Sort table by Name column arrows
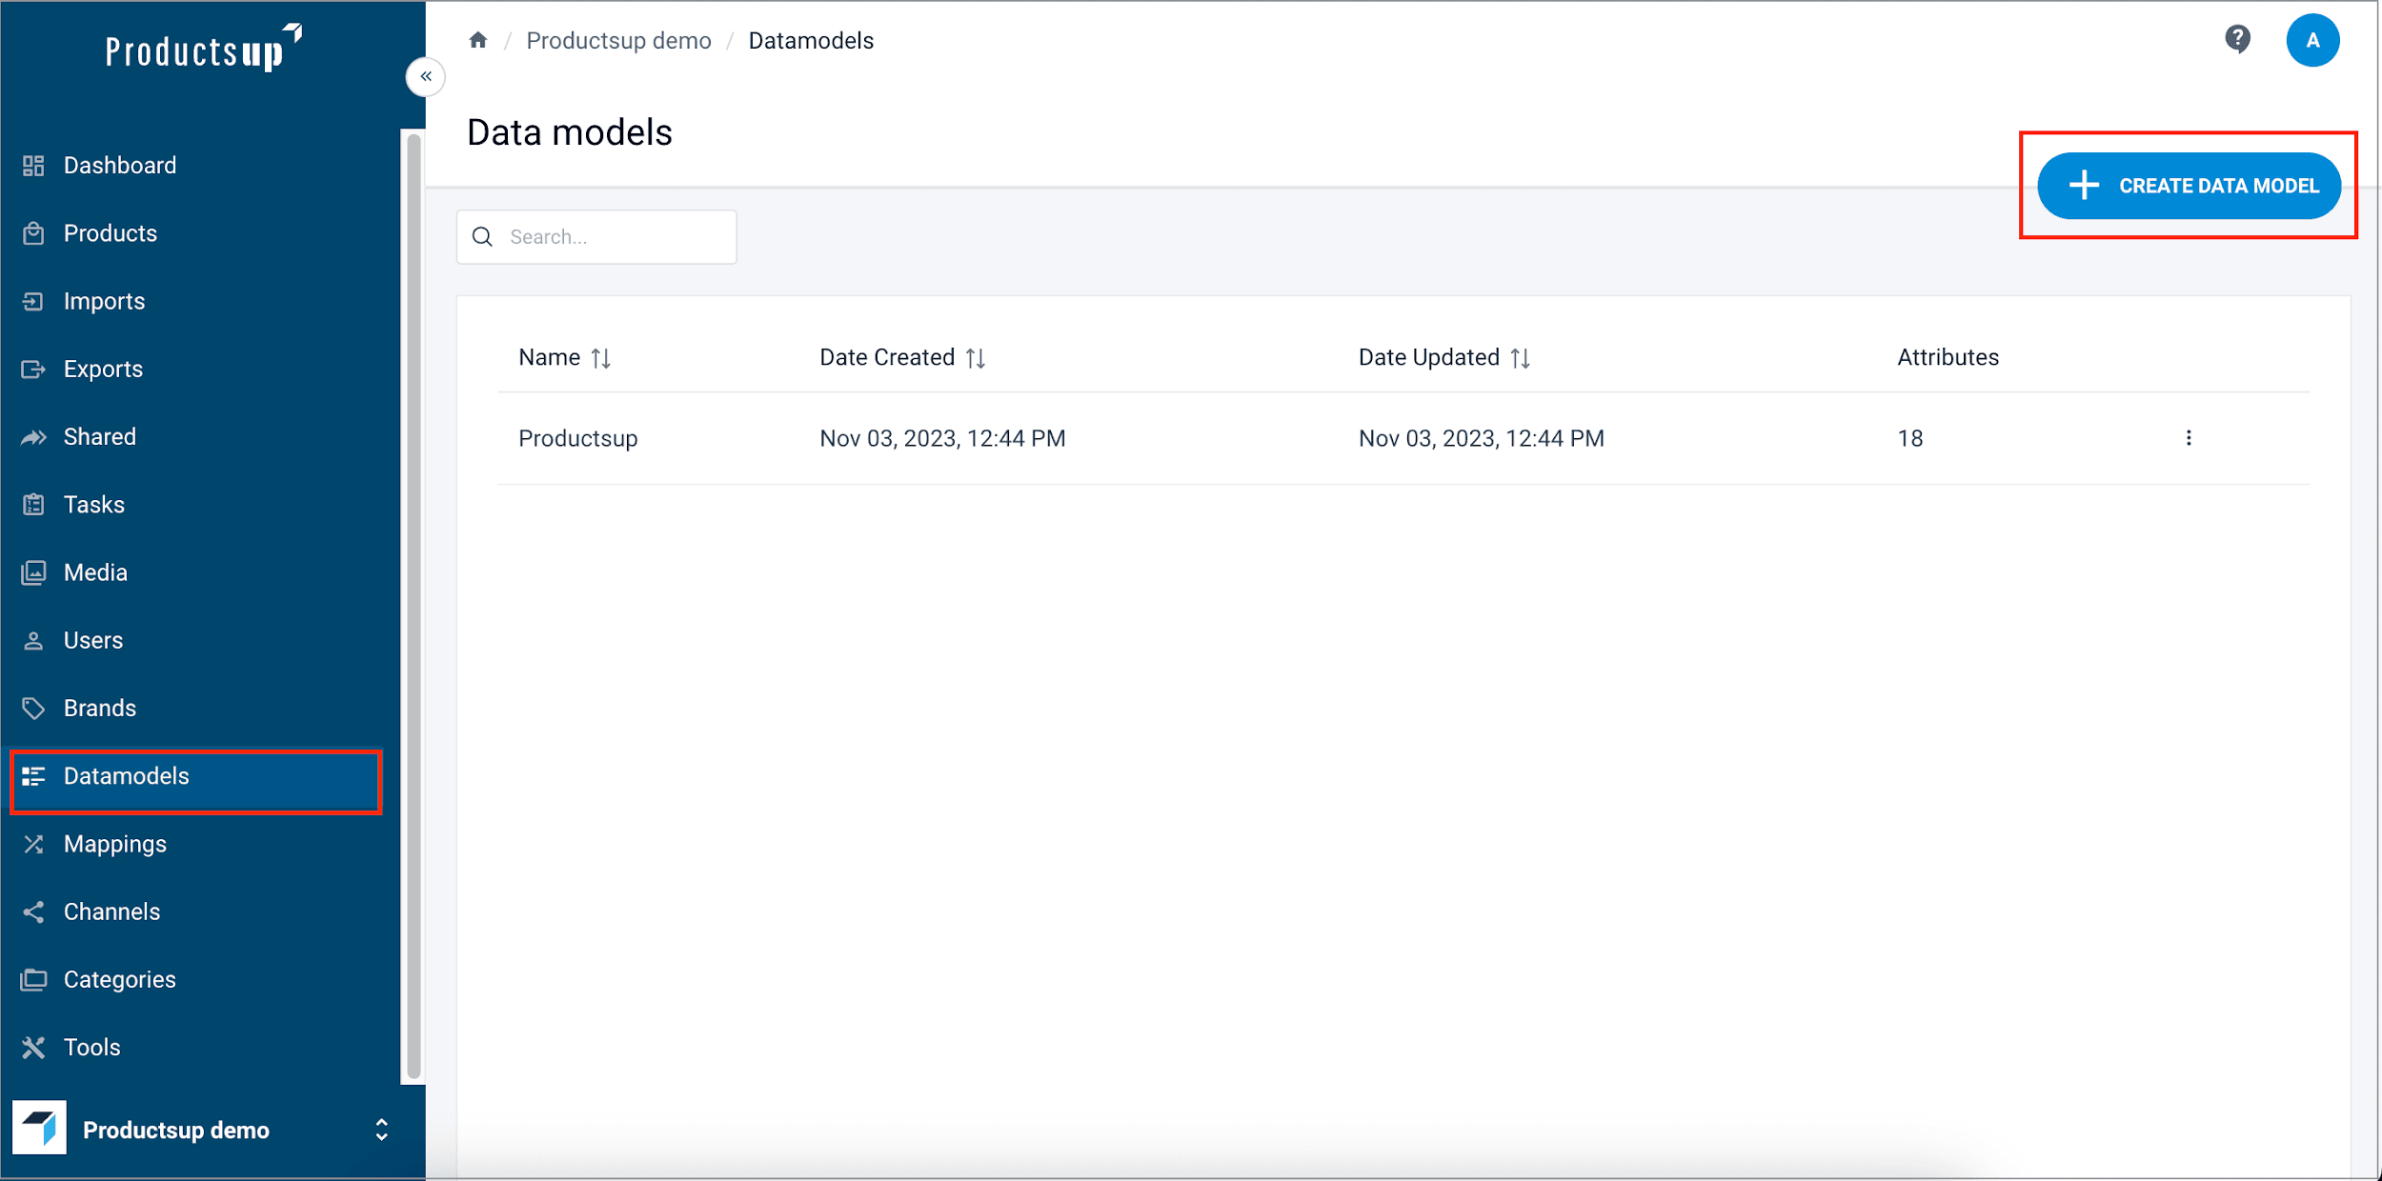The width and height of the screenshot is (2382, 1181). click(600, 358)
